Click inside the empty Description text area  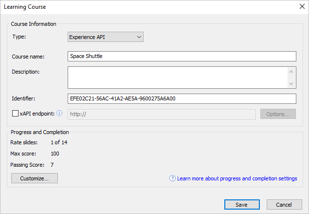coord(177,78)
